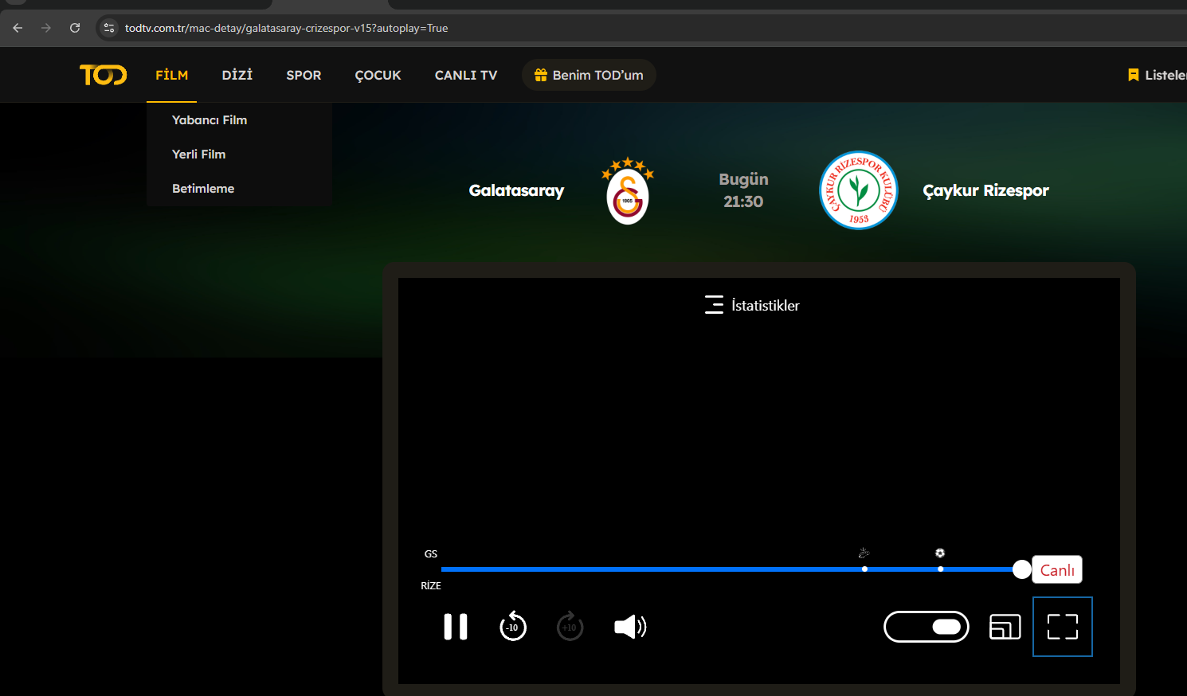
Task: Open the Listelerim bookmark link
Action: (1157, 75)
